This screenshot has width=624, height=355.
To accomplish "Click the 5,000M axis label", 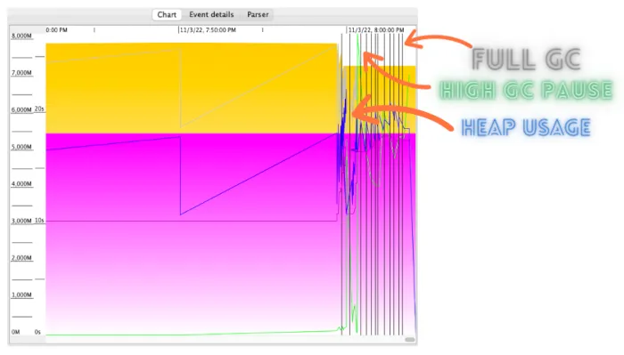I will point(21,147).
